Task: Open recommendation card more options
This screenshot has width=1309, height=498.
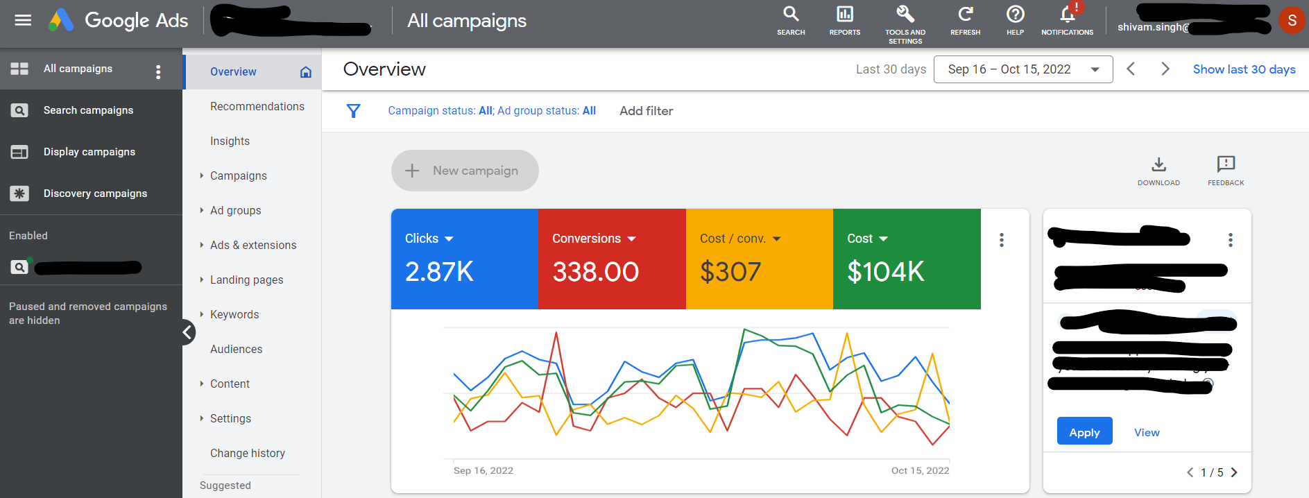Action: coord(1231,240)
